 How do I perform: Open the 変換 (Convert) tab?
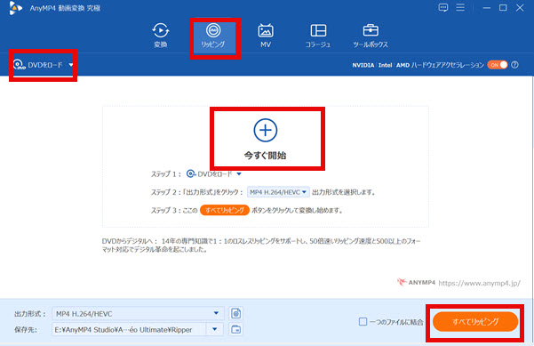(x=161, y=35)
